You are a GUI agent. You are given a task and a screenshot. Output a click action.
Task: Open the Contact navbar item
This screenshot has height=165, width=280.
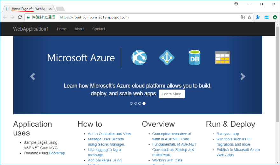coord(99,29)
